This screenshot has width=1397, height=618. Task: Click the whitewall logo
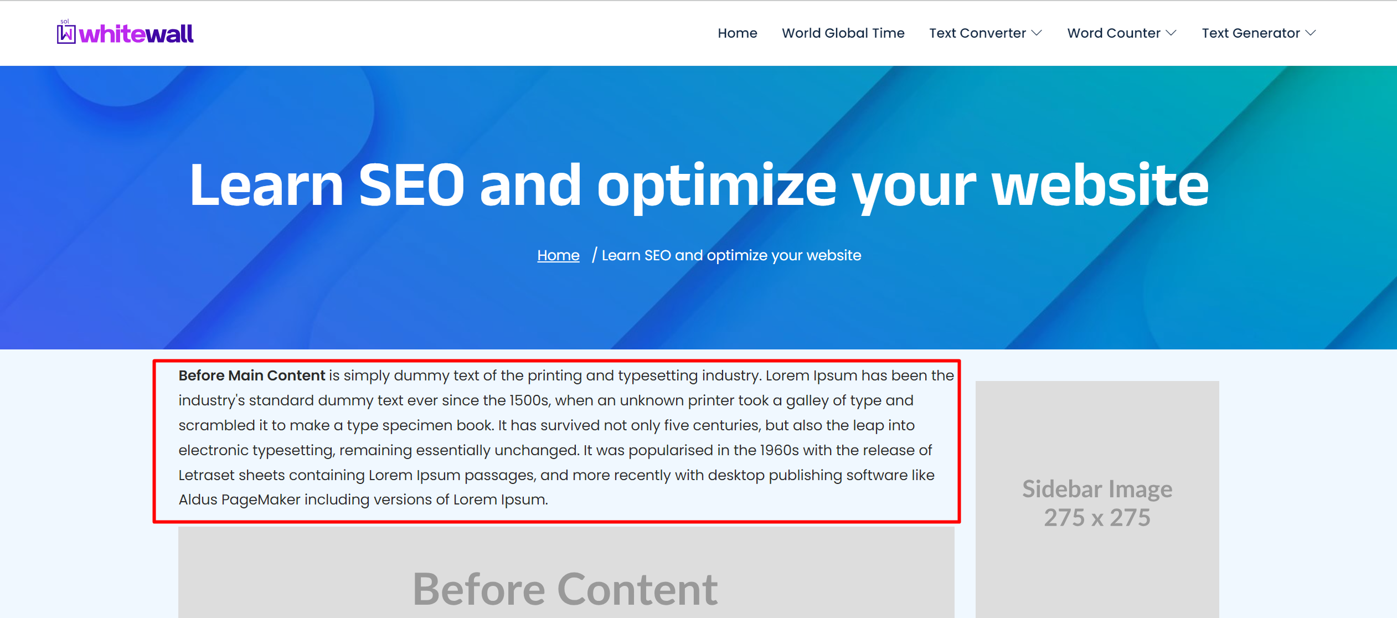point(125,33)
